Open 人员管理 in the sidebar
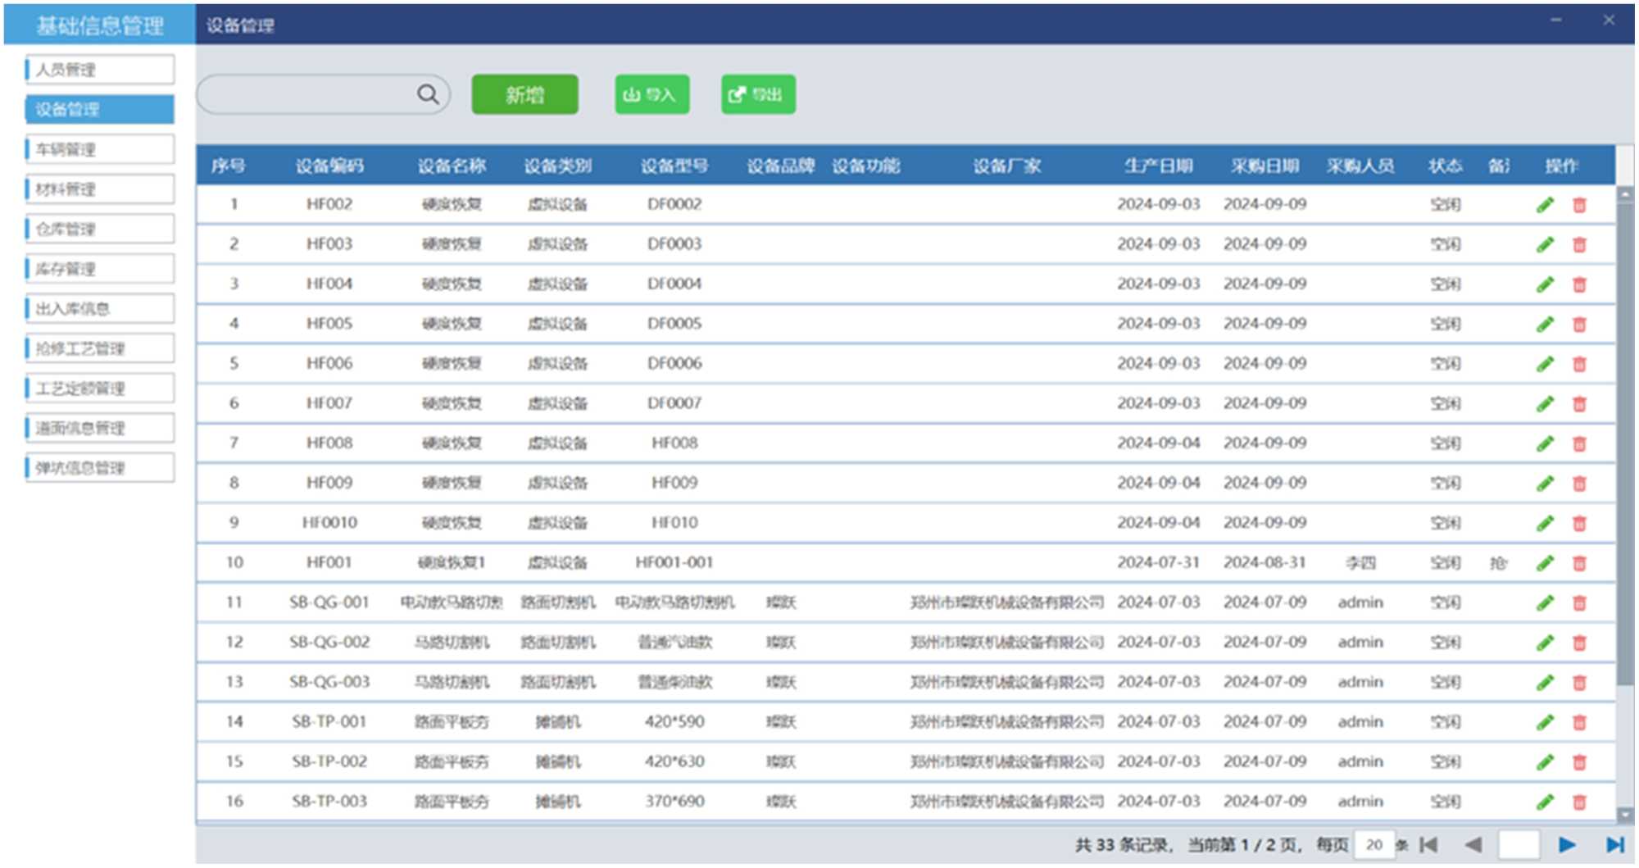The width and height of the screenshot is (1639, 868). coord(100,70)
